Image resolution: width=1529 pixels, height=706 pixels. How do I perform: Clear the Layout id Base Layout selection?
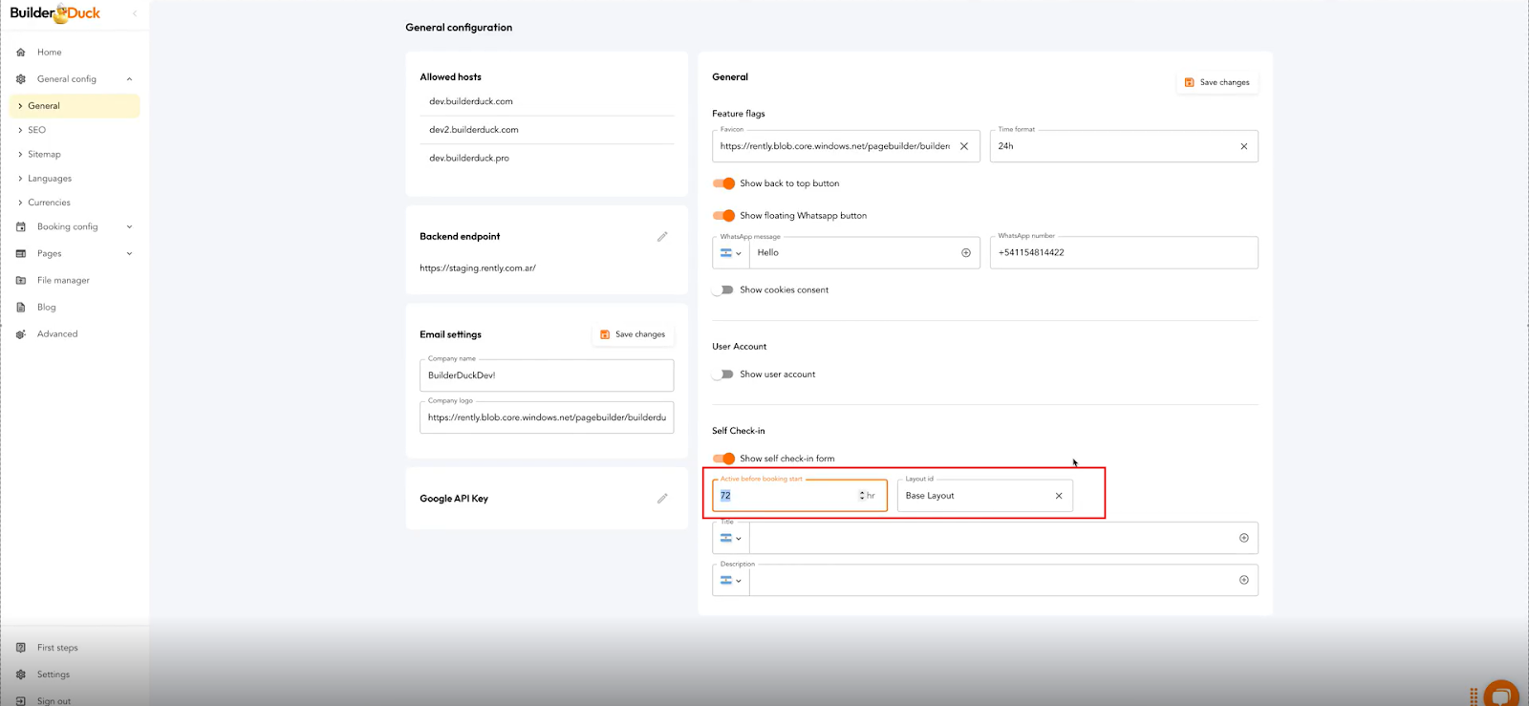[x=1058, y=496]
